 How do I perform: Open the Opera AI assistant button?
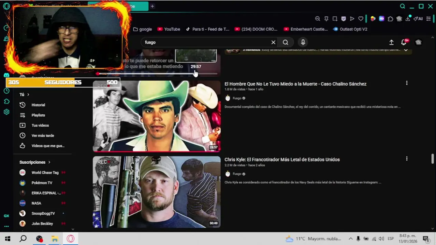[419, 19]
